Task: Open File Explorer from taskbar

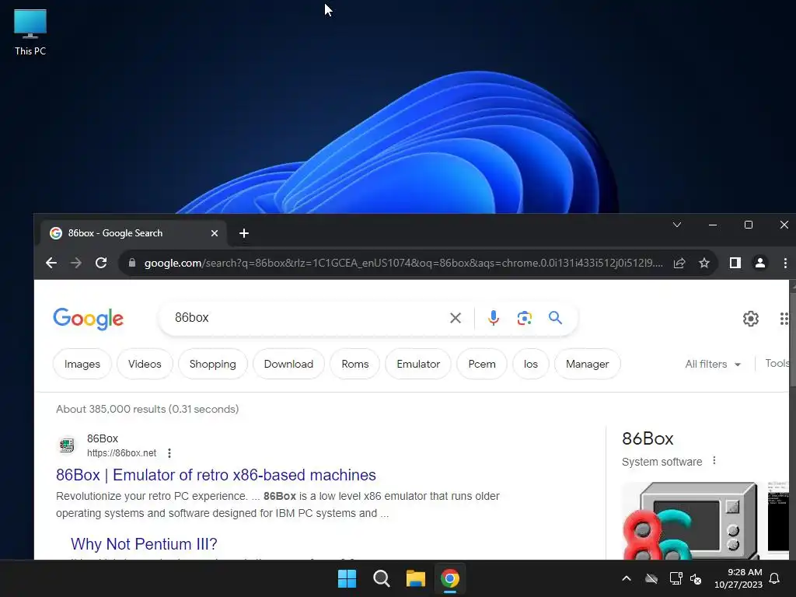Action: coord(416,578)
